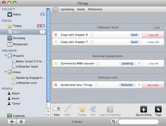
Task: Click the File arrows toolbar icon
Action: point(93,109)
